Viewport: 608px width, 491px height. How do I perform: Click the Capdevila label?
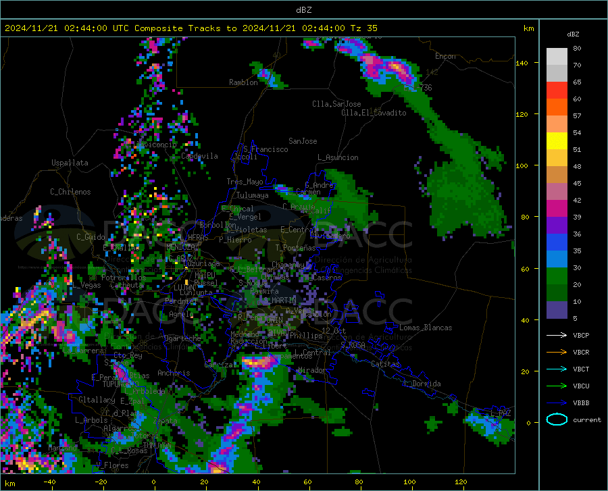coord(199,156)
